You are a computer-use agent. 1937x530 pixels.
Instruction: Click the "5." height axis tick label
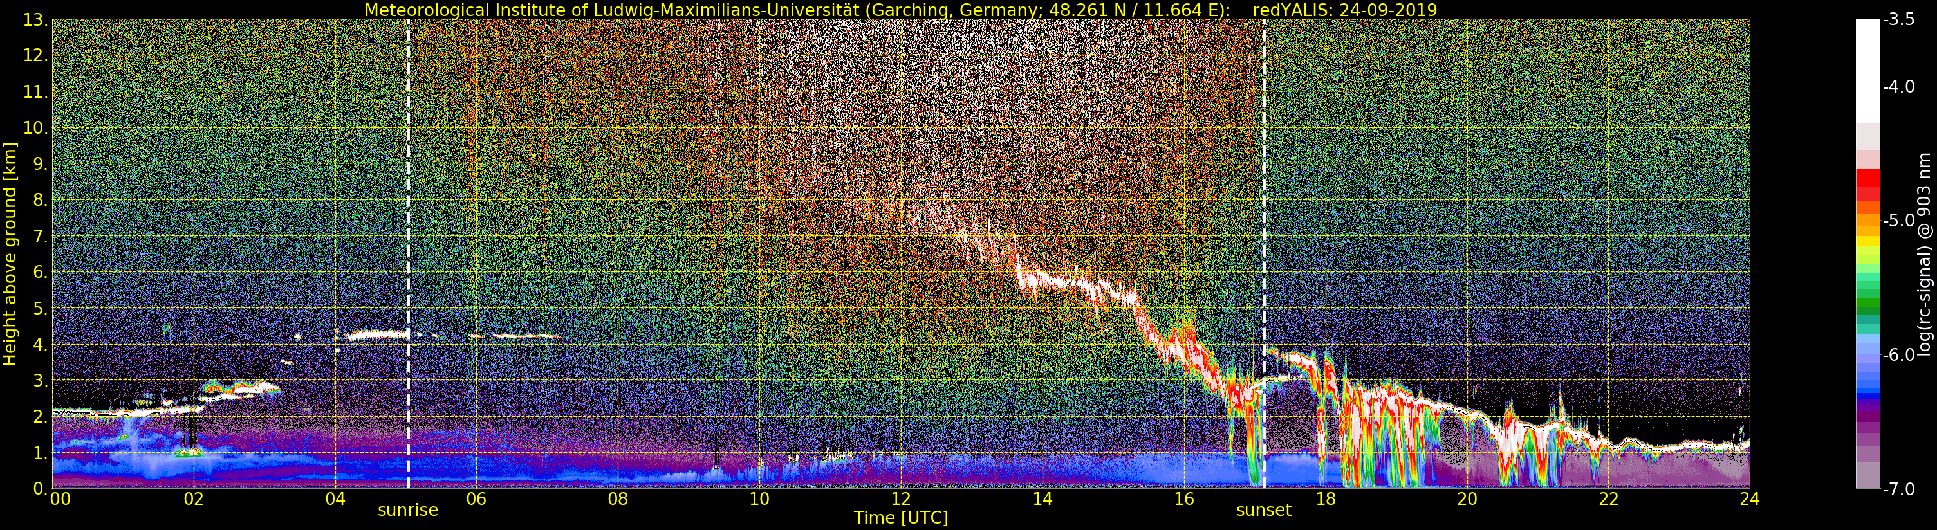click(x=40, y=309)
